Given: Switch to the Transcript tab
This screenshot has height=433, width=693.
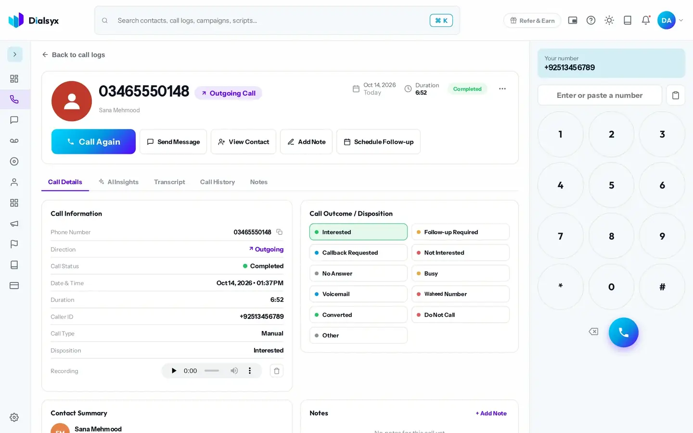Looking at the screenshot, I should 169,182.
